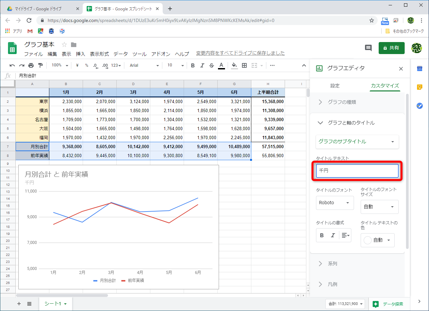Open Sheets home via green logo
Image resolution: width=429 pixels, height=311 pixels.
click(x=12, y=48)
